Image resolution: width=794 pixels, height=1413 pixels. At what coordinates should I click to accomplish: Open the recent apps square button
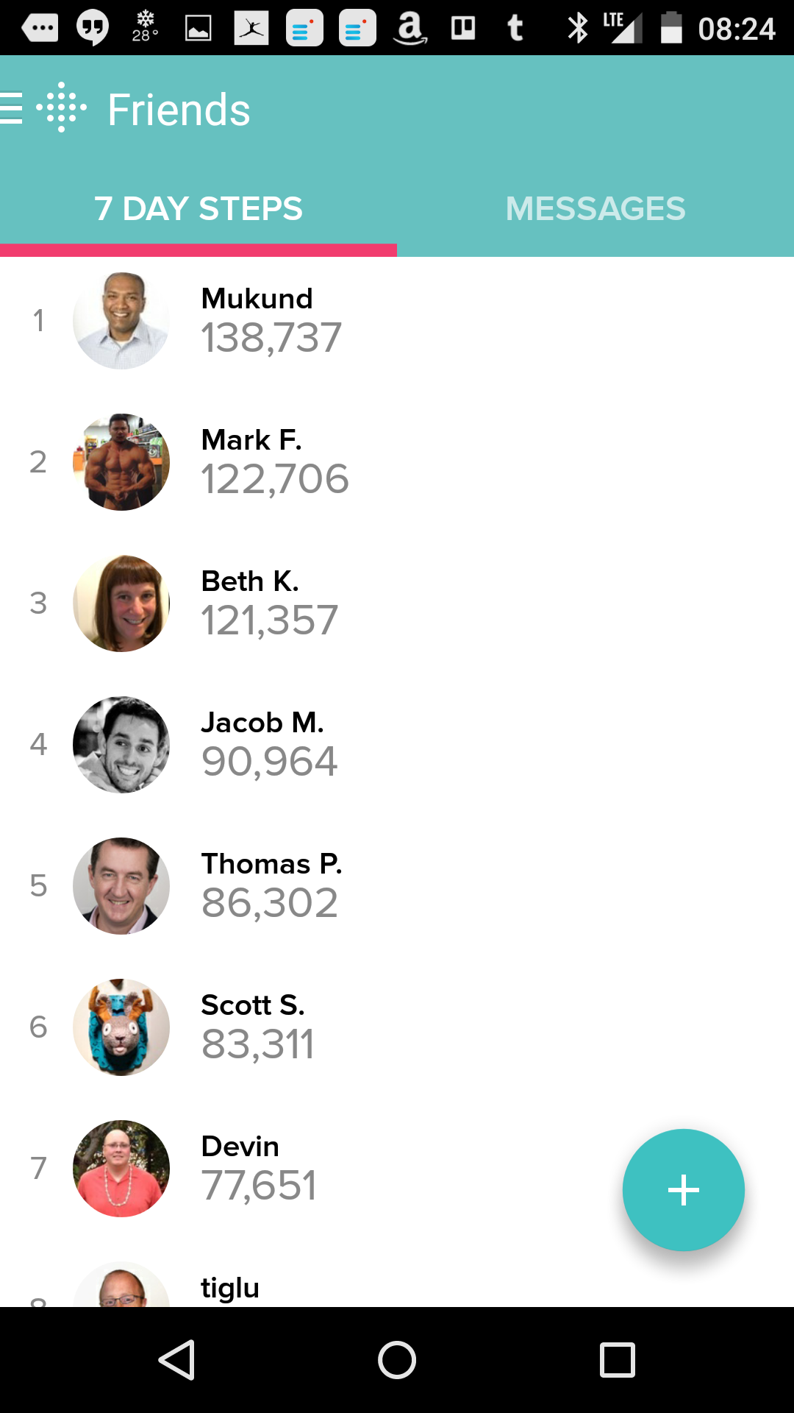[617, 1359]
